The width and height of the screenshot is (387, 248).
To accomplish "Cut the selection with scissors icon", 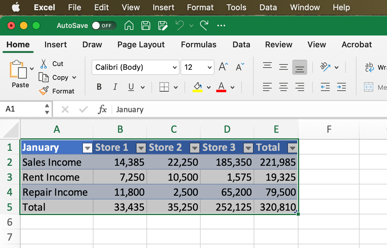I will pyautogui.click(x=44, y=64).
